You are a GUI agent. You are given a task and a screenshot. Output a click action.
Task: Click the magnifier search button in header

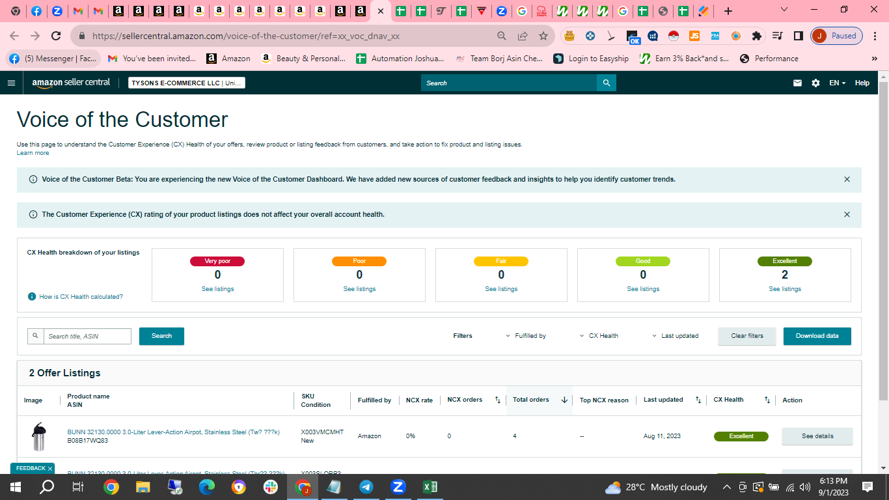click(607, 83)
